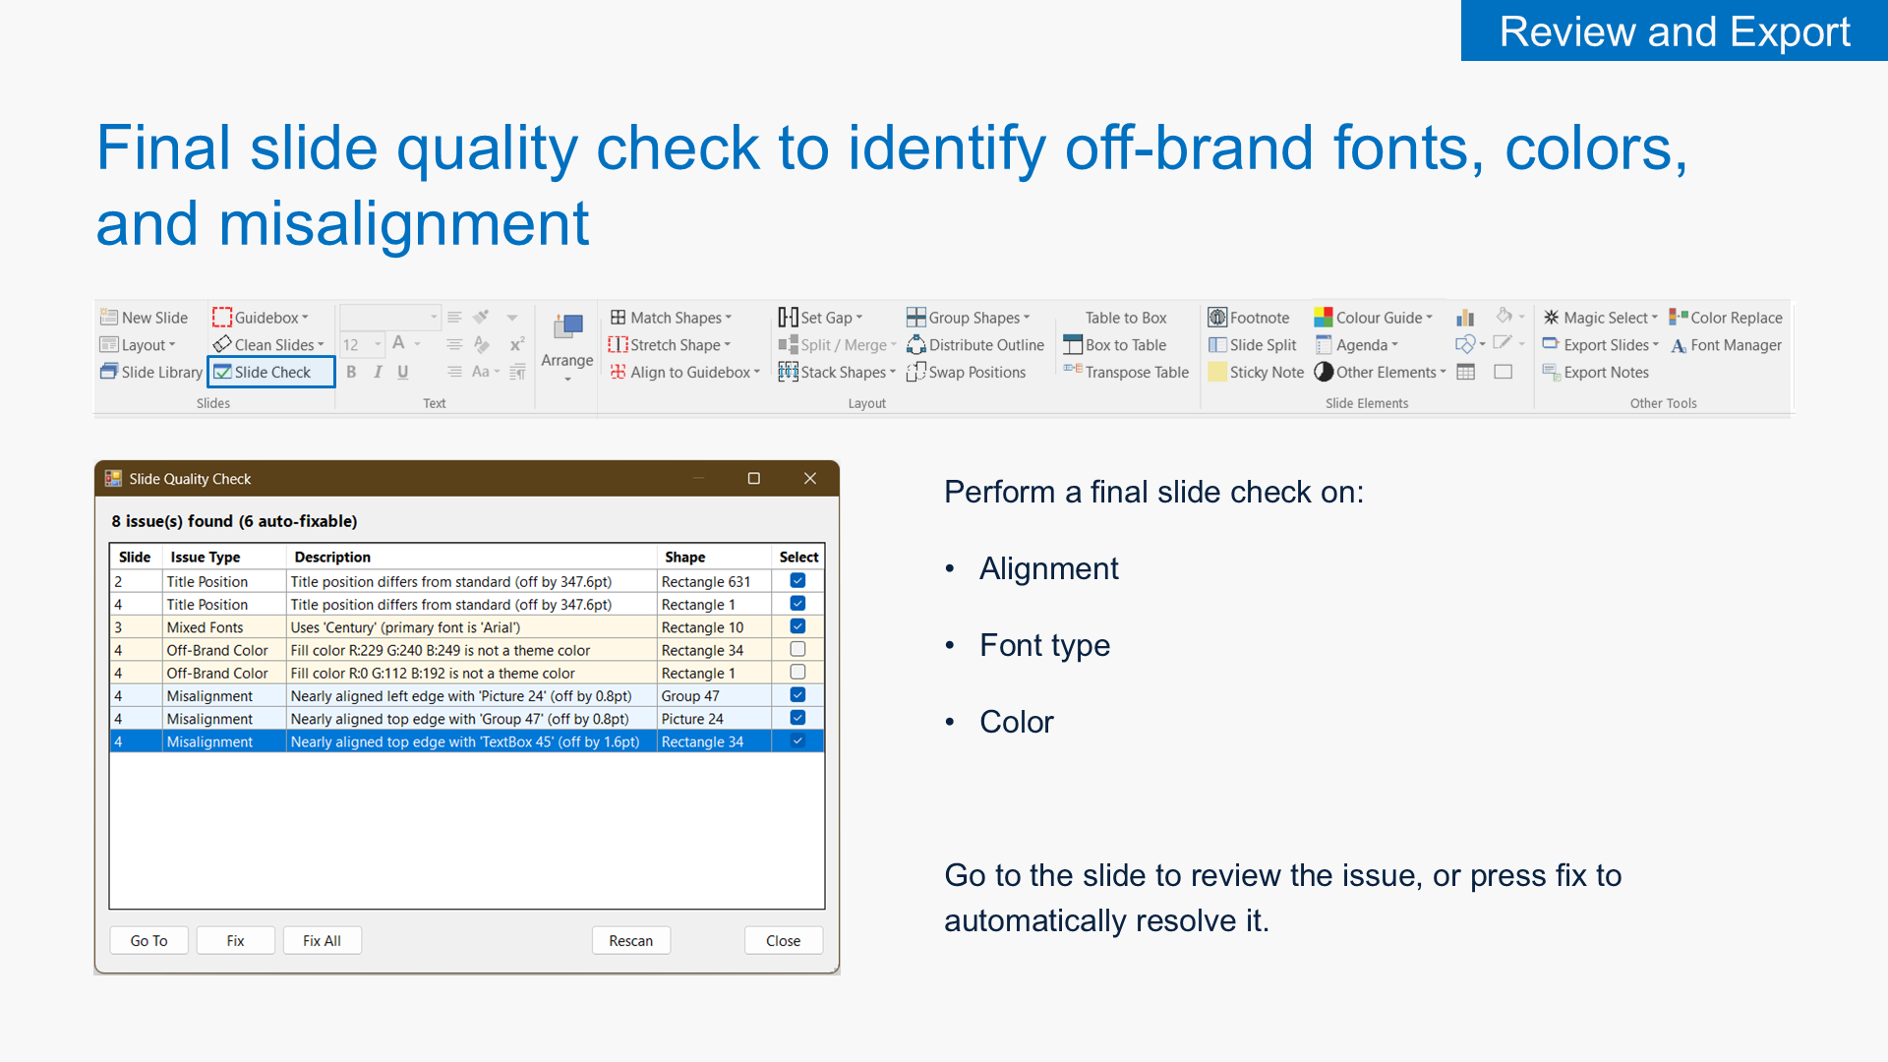The width and height of the screenshot is (1888, 1062).
Task: Uncheck Select for Mixed Fonts Rectangle 10
Action: point(797,625)
